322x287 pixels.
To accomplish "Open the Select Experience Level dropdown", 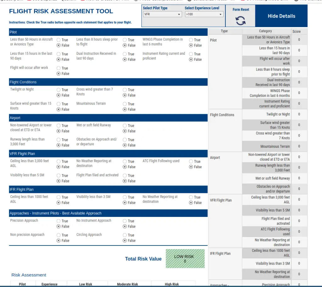I will click(204, 14).
